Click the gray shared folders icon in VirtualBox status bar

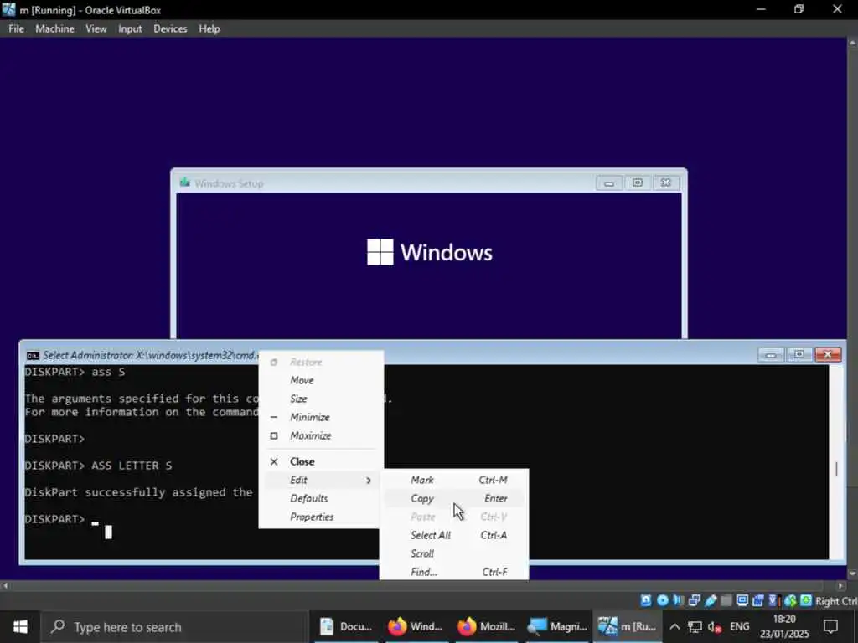coord(726,600)
